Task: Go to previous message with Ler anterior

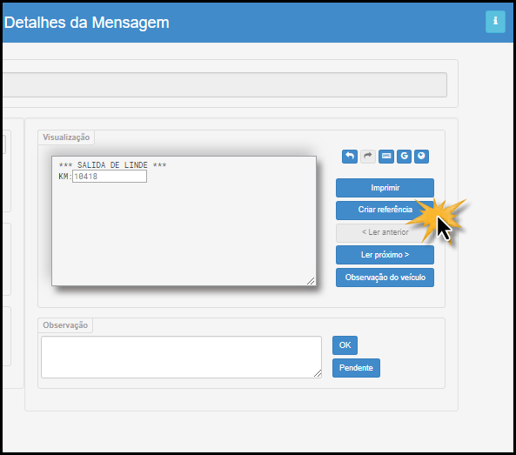Action: click(385, 232)
